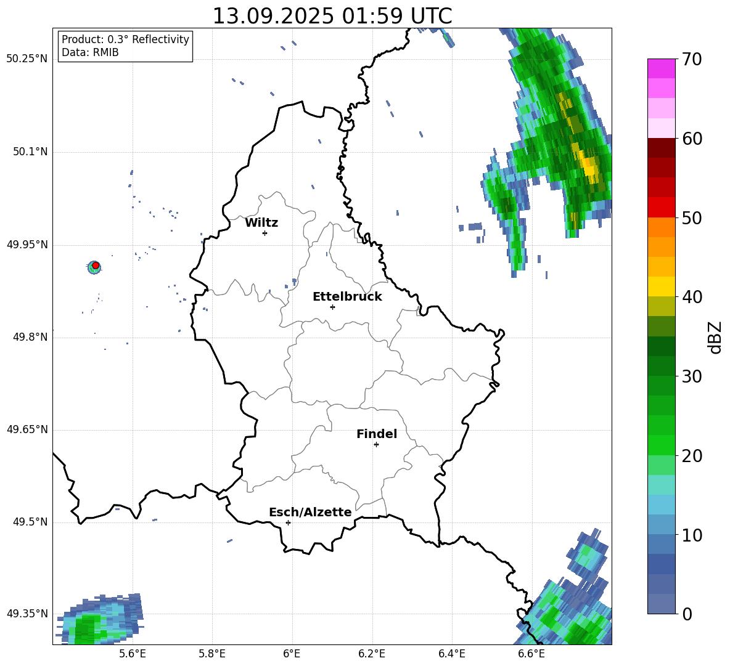
Task: Click the 6.4°E longitude label
Action: click(452, 654)
